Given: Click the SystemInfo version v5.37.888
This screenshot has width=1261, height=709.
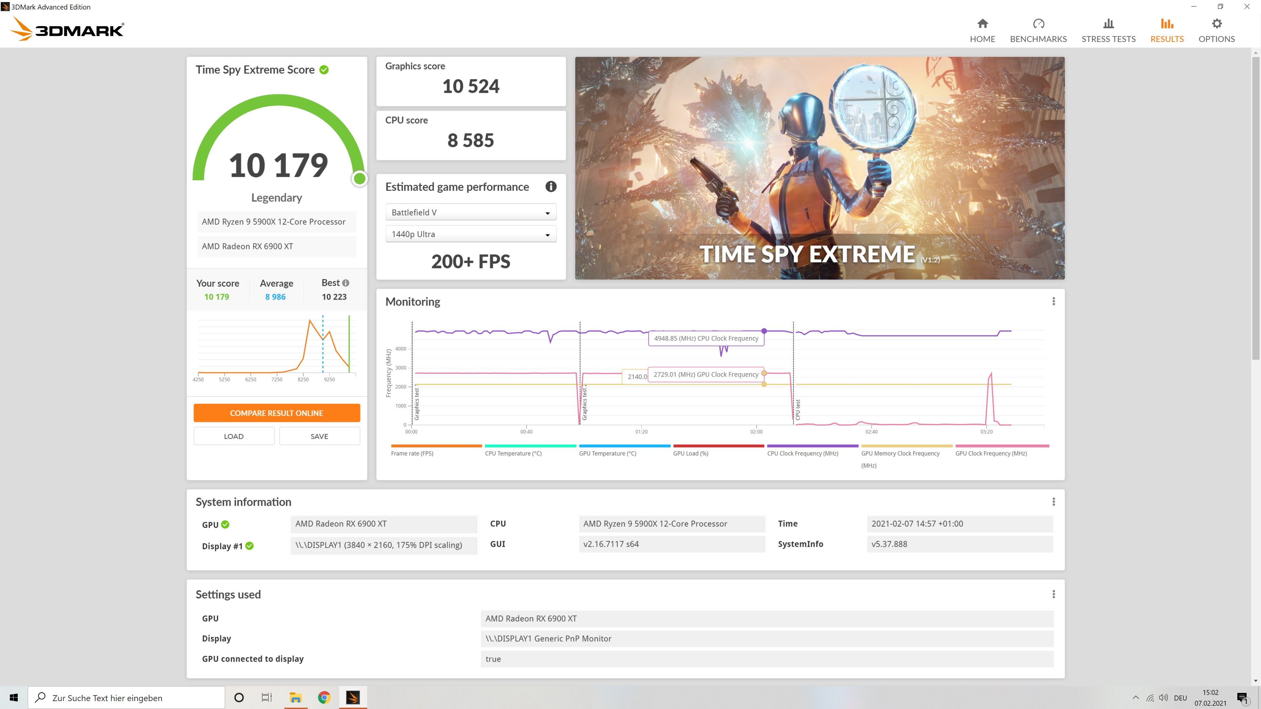Looking at the screenshot, I should pyautogui.click(x=960, y=544).
